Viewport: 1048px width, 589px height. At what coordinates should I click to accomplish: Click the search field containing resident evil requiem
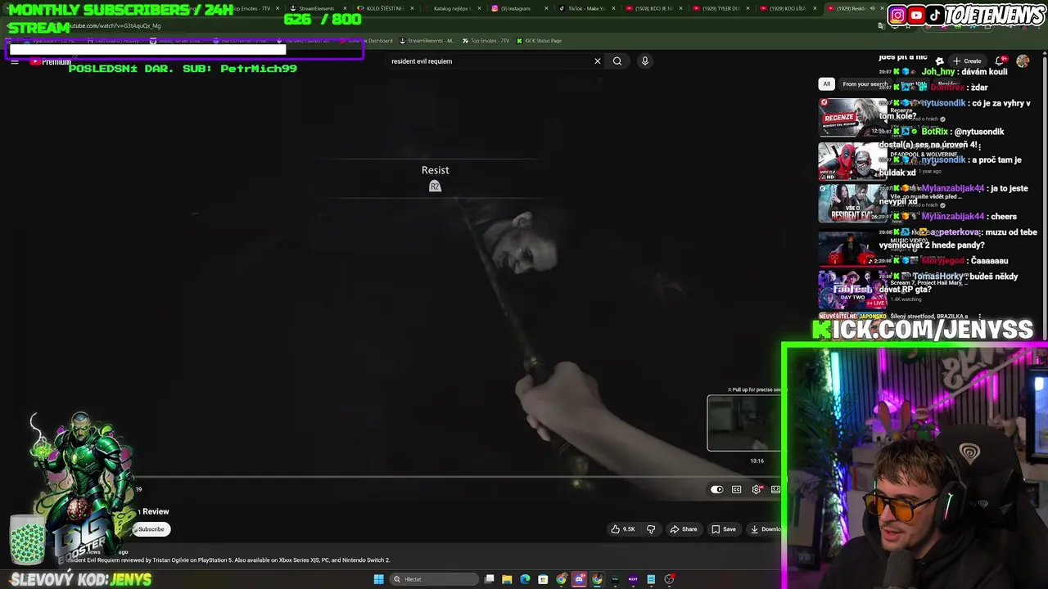[x=490, y=61]
